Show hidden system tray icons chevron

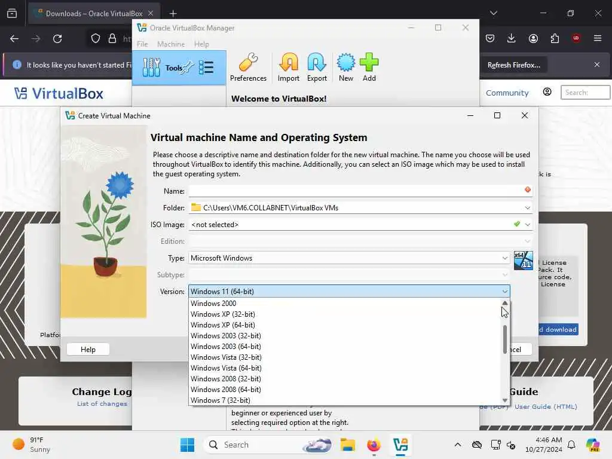458,445
